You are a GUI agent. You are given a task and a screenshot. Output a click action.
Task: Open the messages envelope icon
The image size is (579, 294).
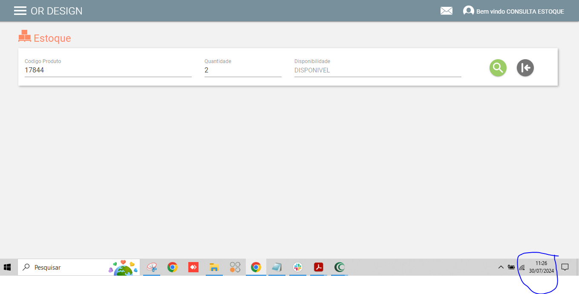(x=446, y=11)
